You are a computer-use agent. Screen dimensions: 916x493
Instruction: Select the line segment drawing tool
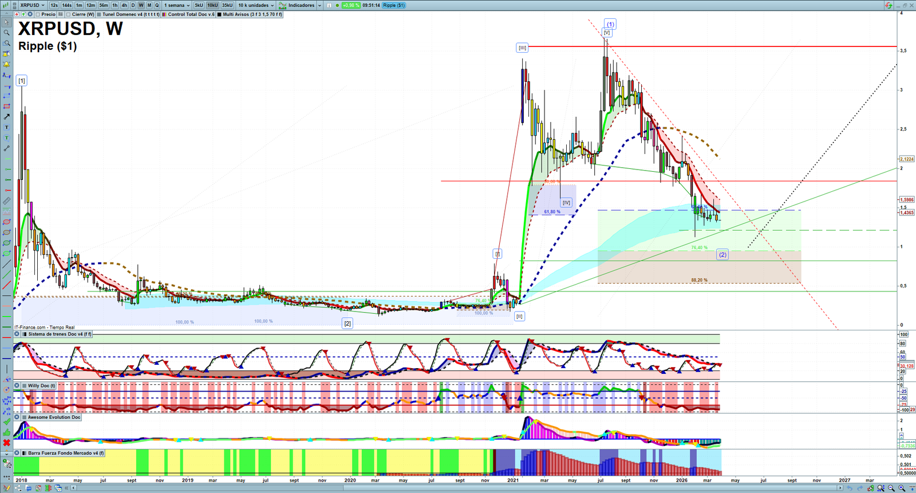tap(7, 148)
